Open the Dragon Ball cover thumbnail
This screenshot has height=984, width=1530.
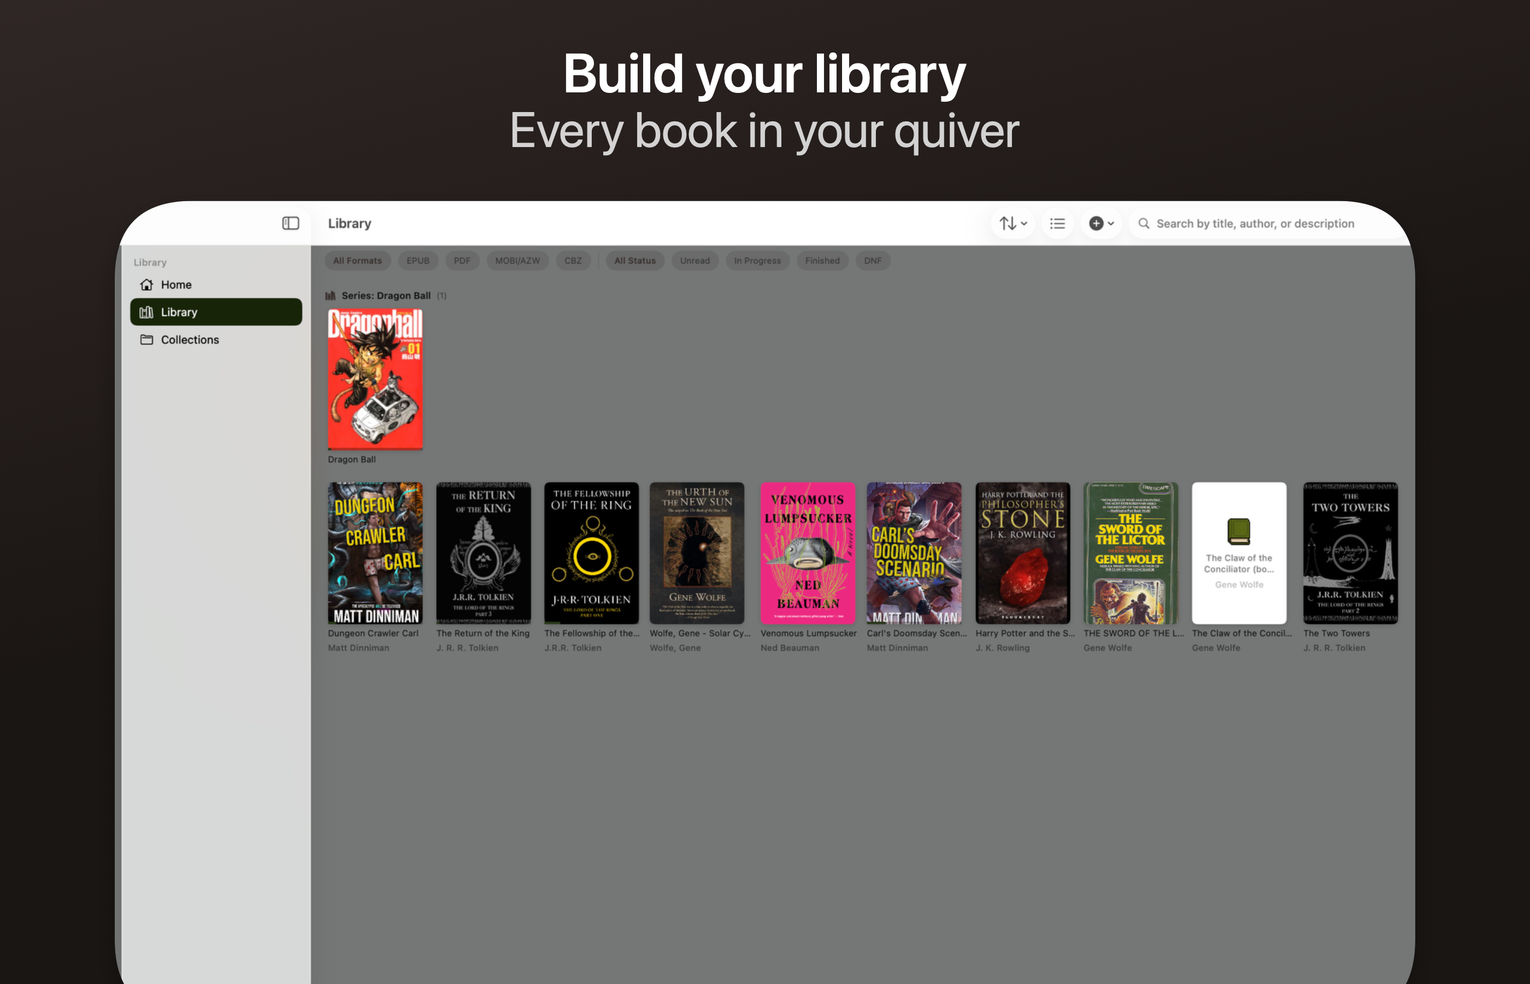375,379
